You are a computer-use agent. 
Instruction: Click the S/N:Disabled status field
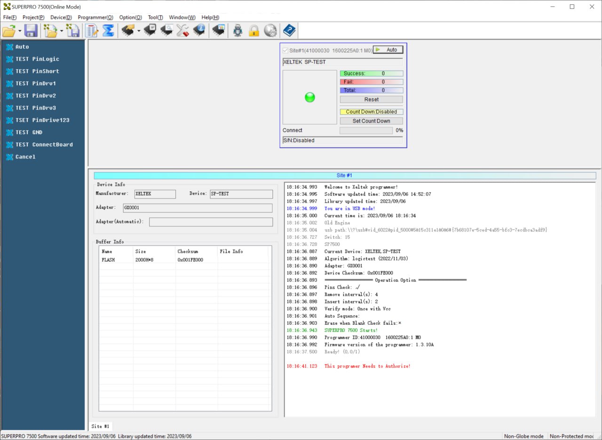(342, 141)
